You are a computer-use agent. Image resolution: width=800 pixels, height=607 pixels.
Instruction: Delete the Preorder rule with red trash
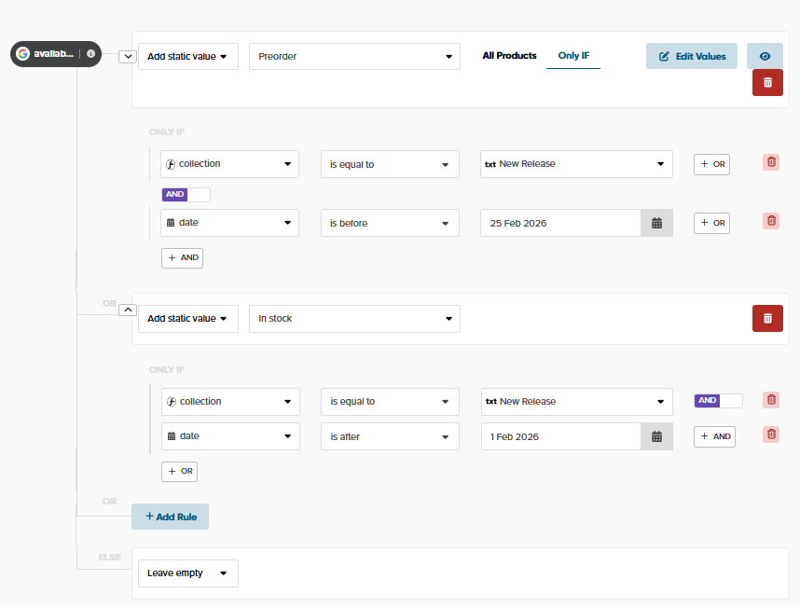(767, 82)
